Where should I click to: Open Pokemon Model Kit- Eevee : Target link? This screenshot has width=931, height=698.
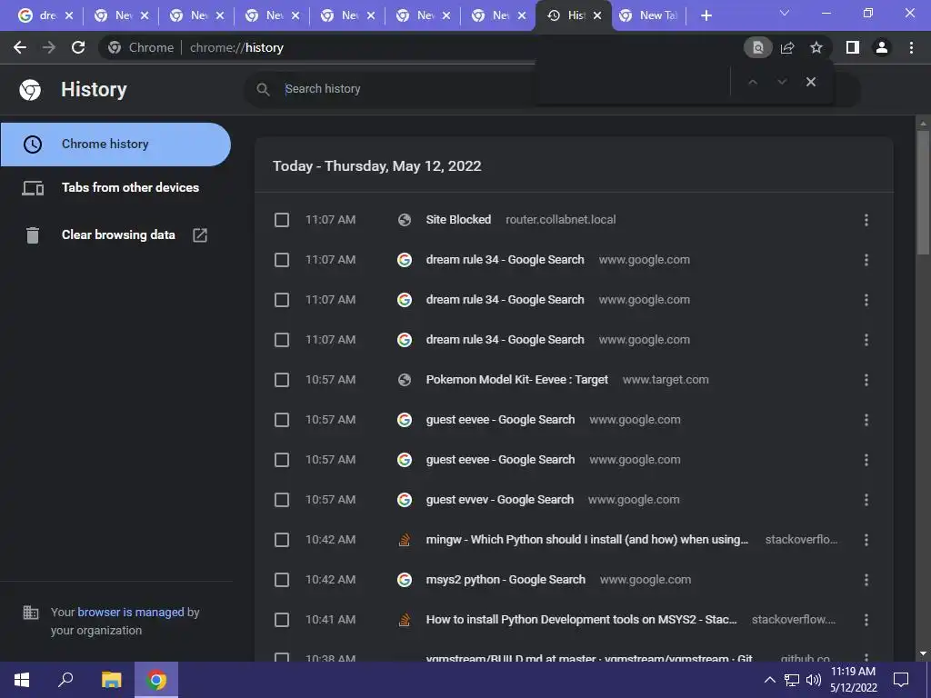coord(517,380)
